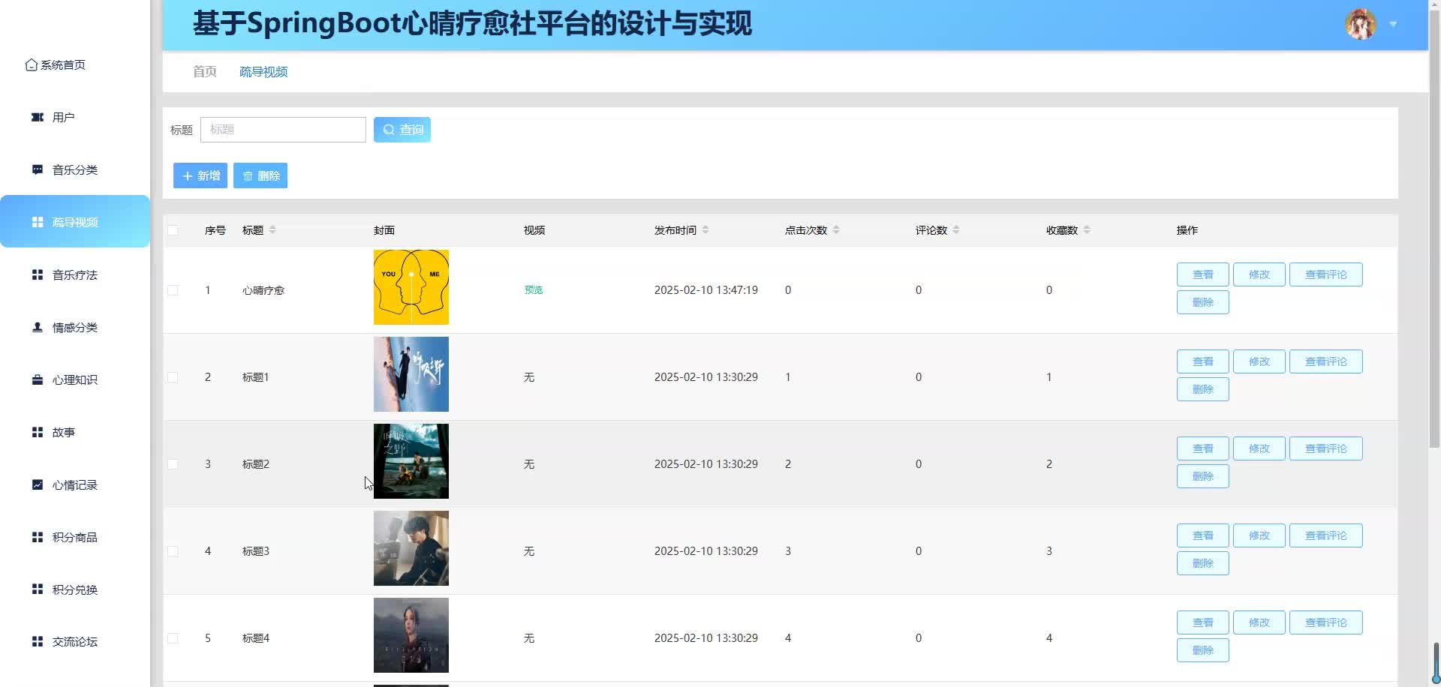Click 查看 for the 标题4 row
1441x687 pixels.
[1203, 622]
